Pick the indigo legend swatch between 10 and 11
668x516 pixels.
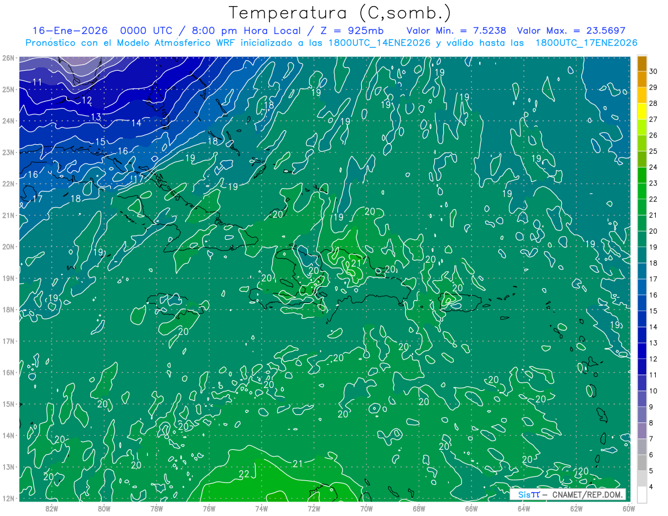coord(642,383)
